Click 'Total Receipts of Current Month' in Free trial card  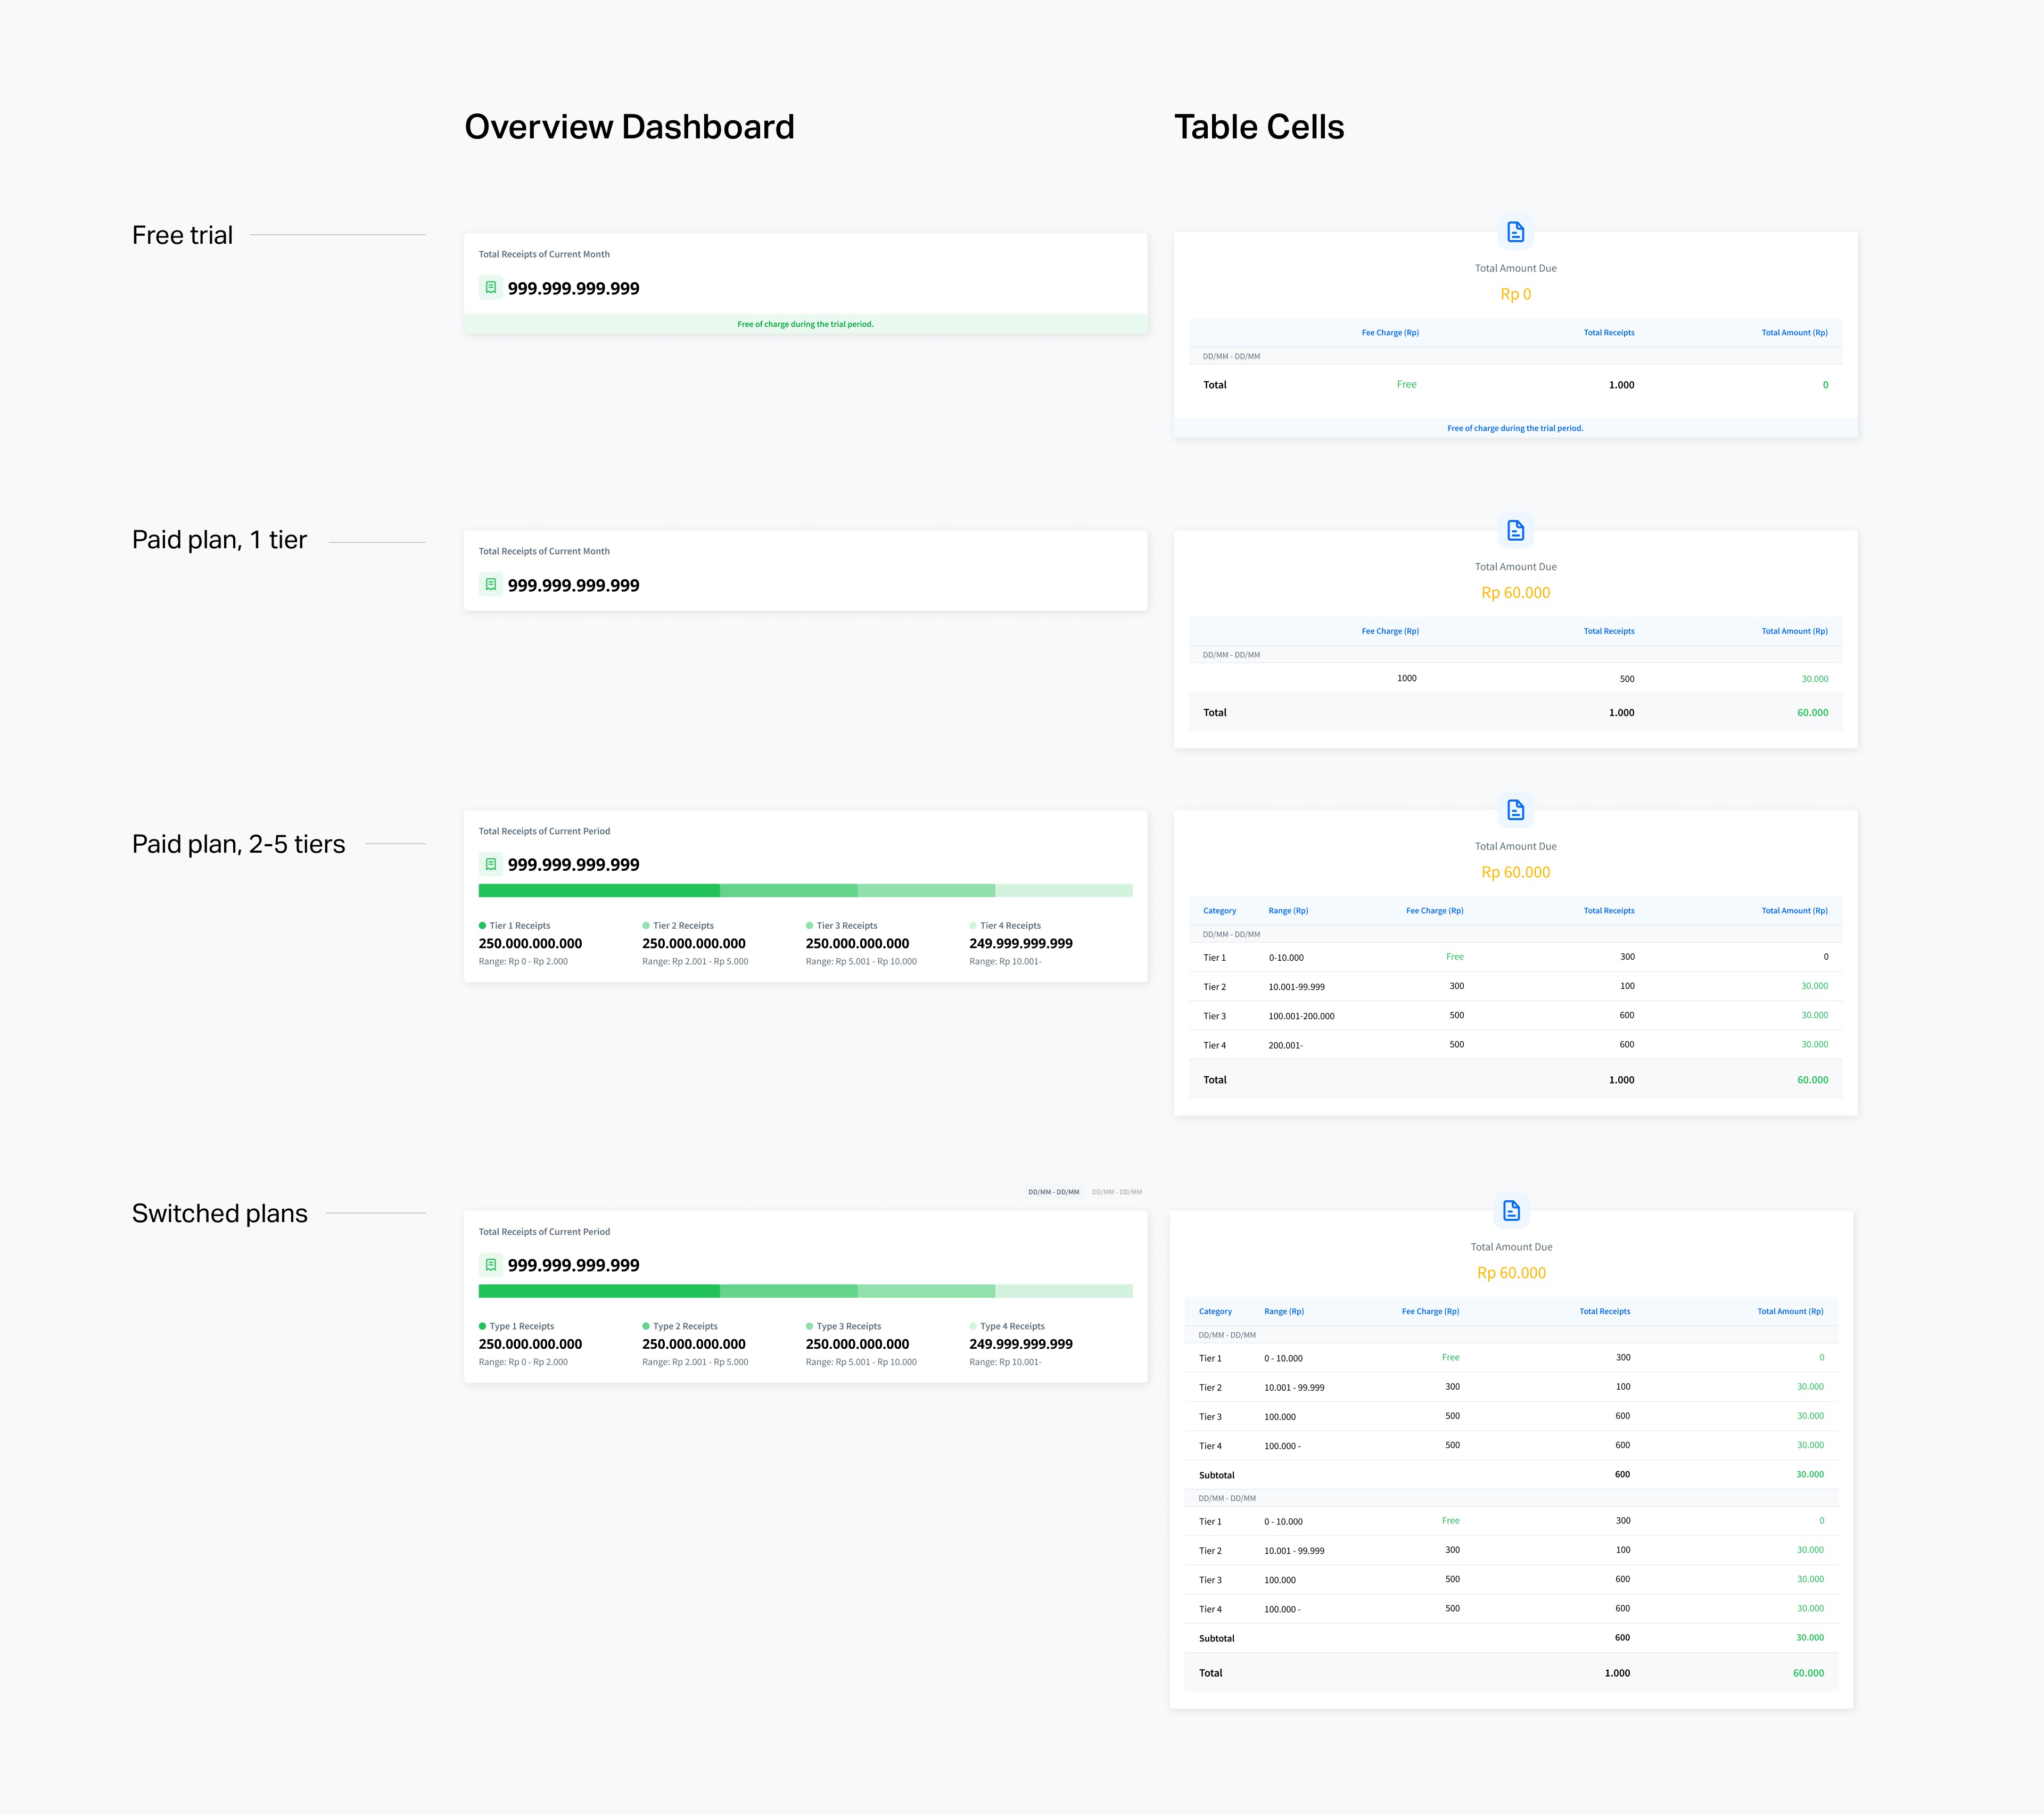point(544,254)
